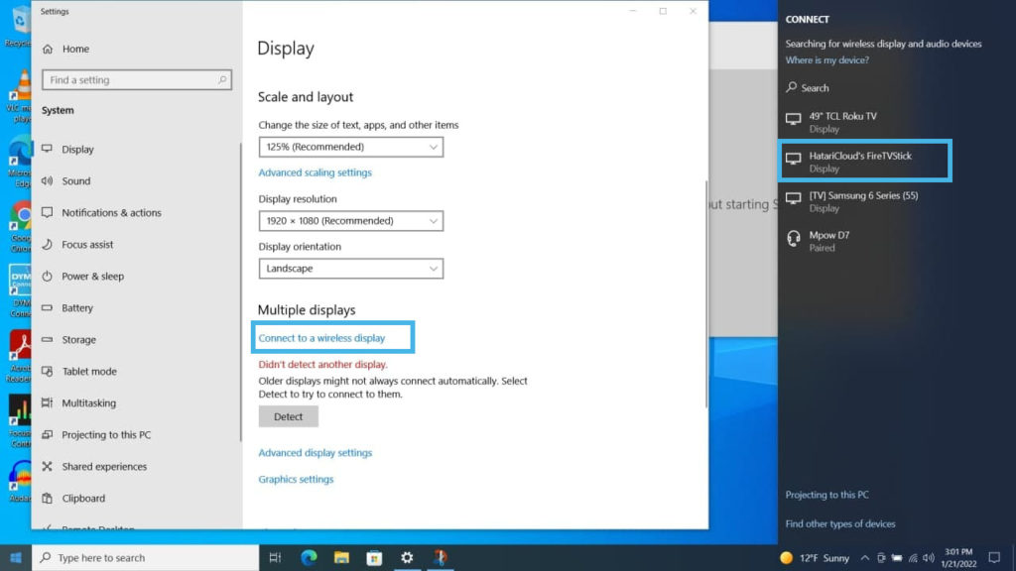Open the Storage drive icon
The height and width of the screenshot is (571, 1016).
click(48, 339)
